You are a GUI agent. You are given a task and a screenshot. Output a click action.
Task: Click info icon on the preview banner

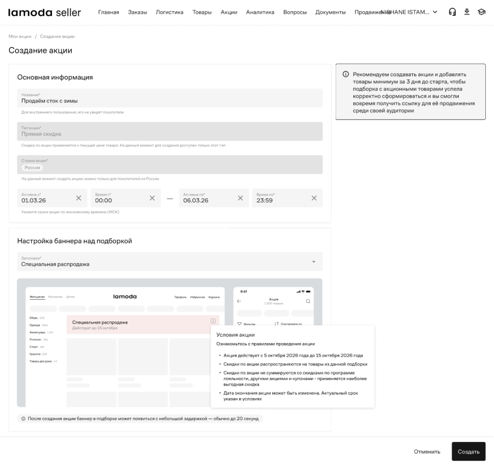click(213, 321)
